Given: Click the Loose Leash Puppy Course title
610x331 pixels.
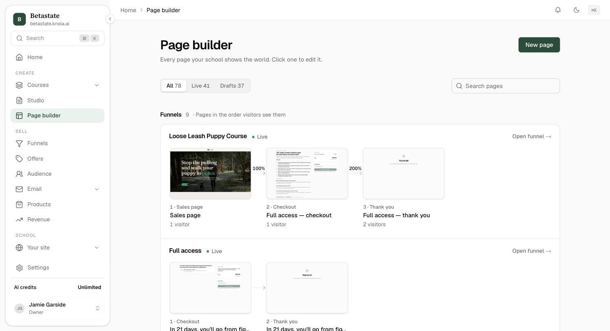Looking at the screenshot, I should point(208,136).
